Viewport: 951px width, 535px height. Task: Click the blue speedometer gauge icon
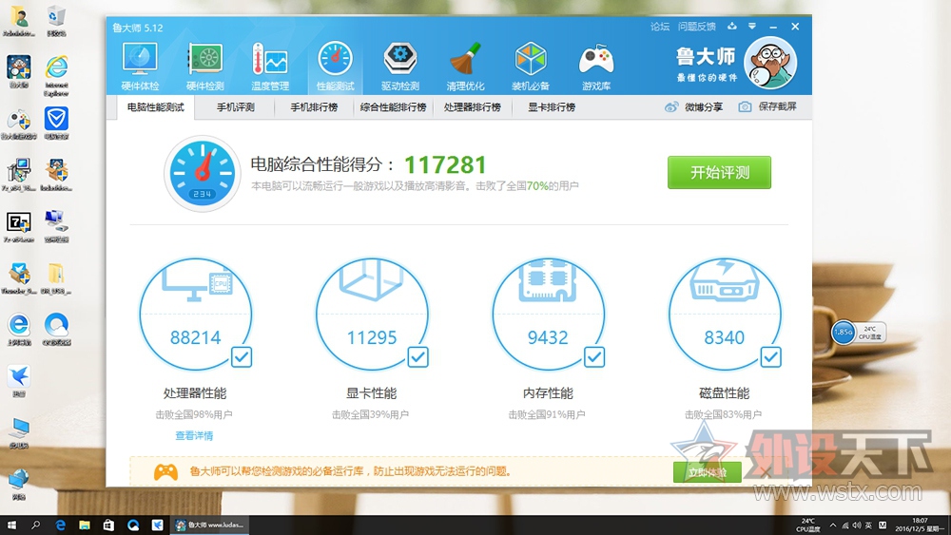[202, 173]
